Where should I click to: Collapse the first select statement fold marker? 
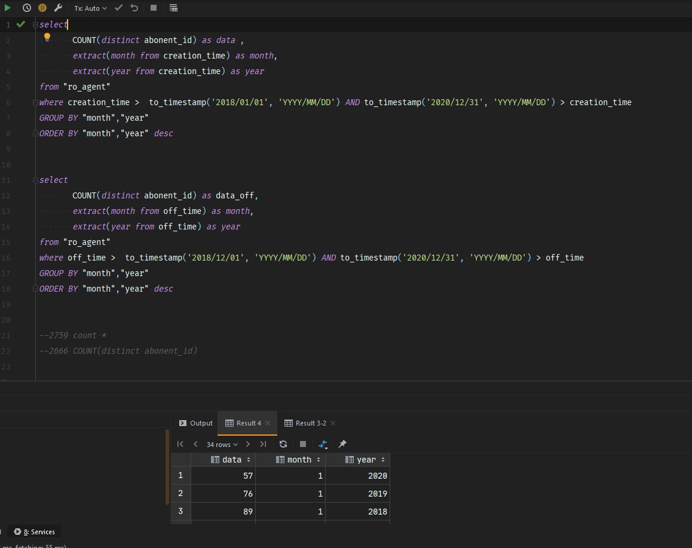[x=35, y=25]
